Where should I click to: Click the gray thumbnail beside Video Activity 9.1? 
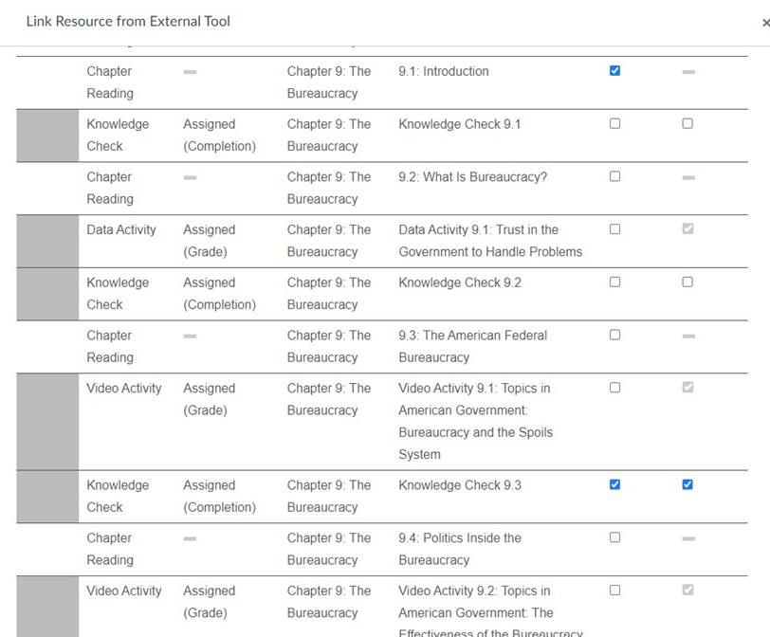[x=47, y=421]
